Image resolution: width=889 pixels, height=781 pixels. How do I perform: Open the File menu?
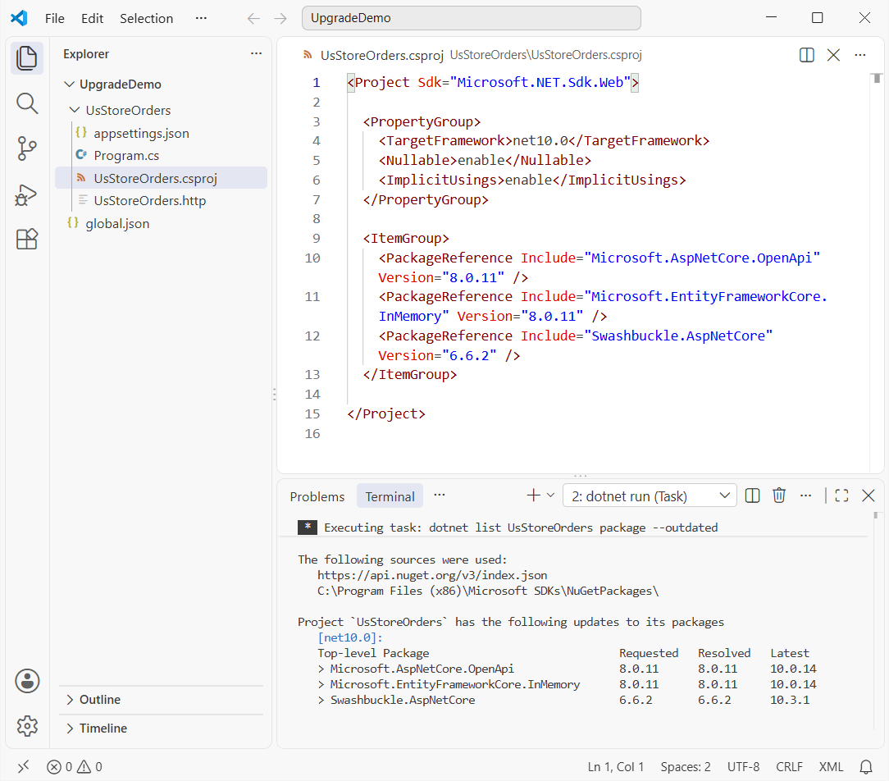(x=55, y=19)
